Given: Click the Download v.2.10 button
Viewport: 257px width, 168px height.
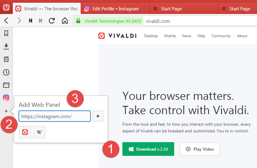Looking at the screenshot, I should (148, 149).
